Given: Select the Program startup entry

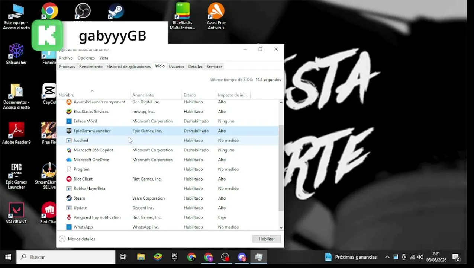Looking at the screenshot, I should click(x=167, y=169).
